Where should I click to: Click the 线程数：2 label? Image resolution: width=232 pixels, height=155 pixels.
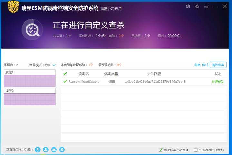pyautogui.click(x=11, y=65)
